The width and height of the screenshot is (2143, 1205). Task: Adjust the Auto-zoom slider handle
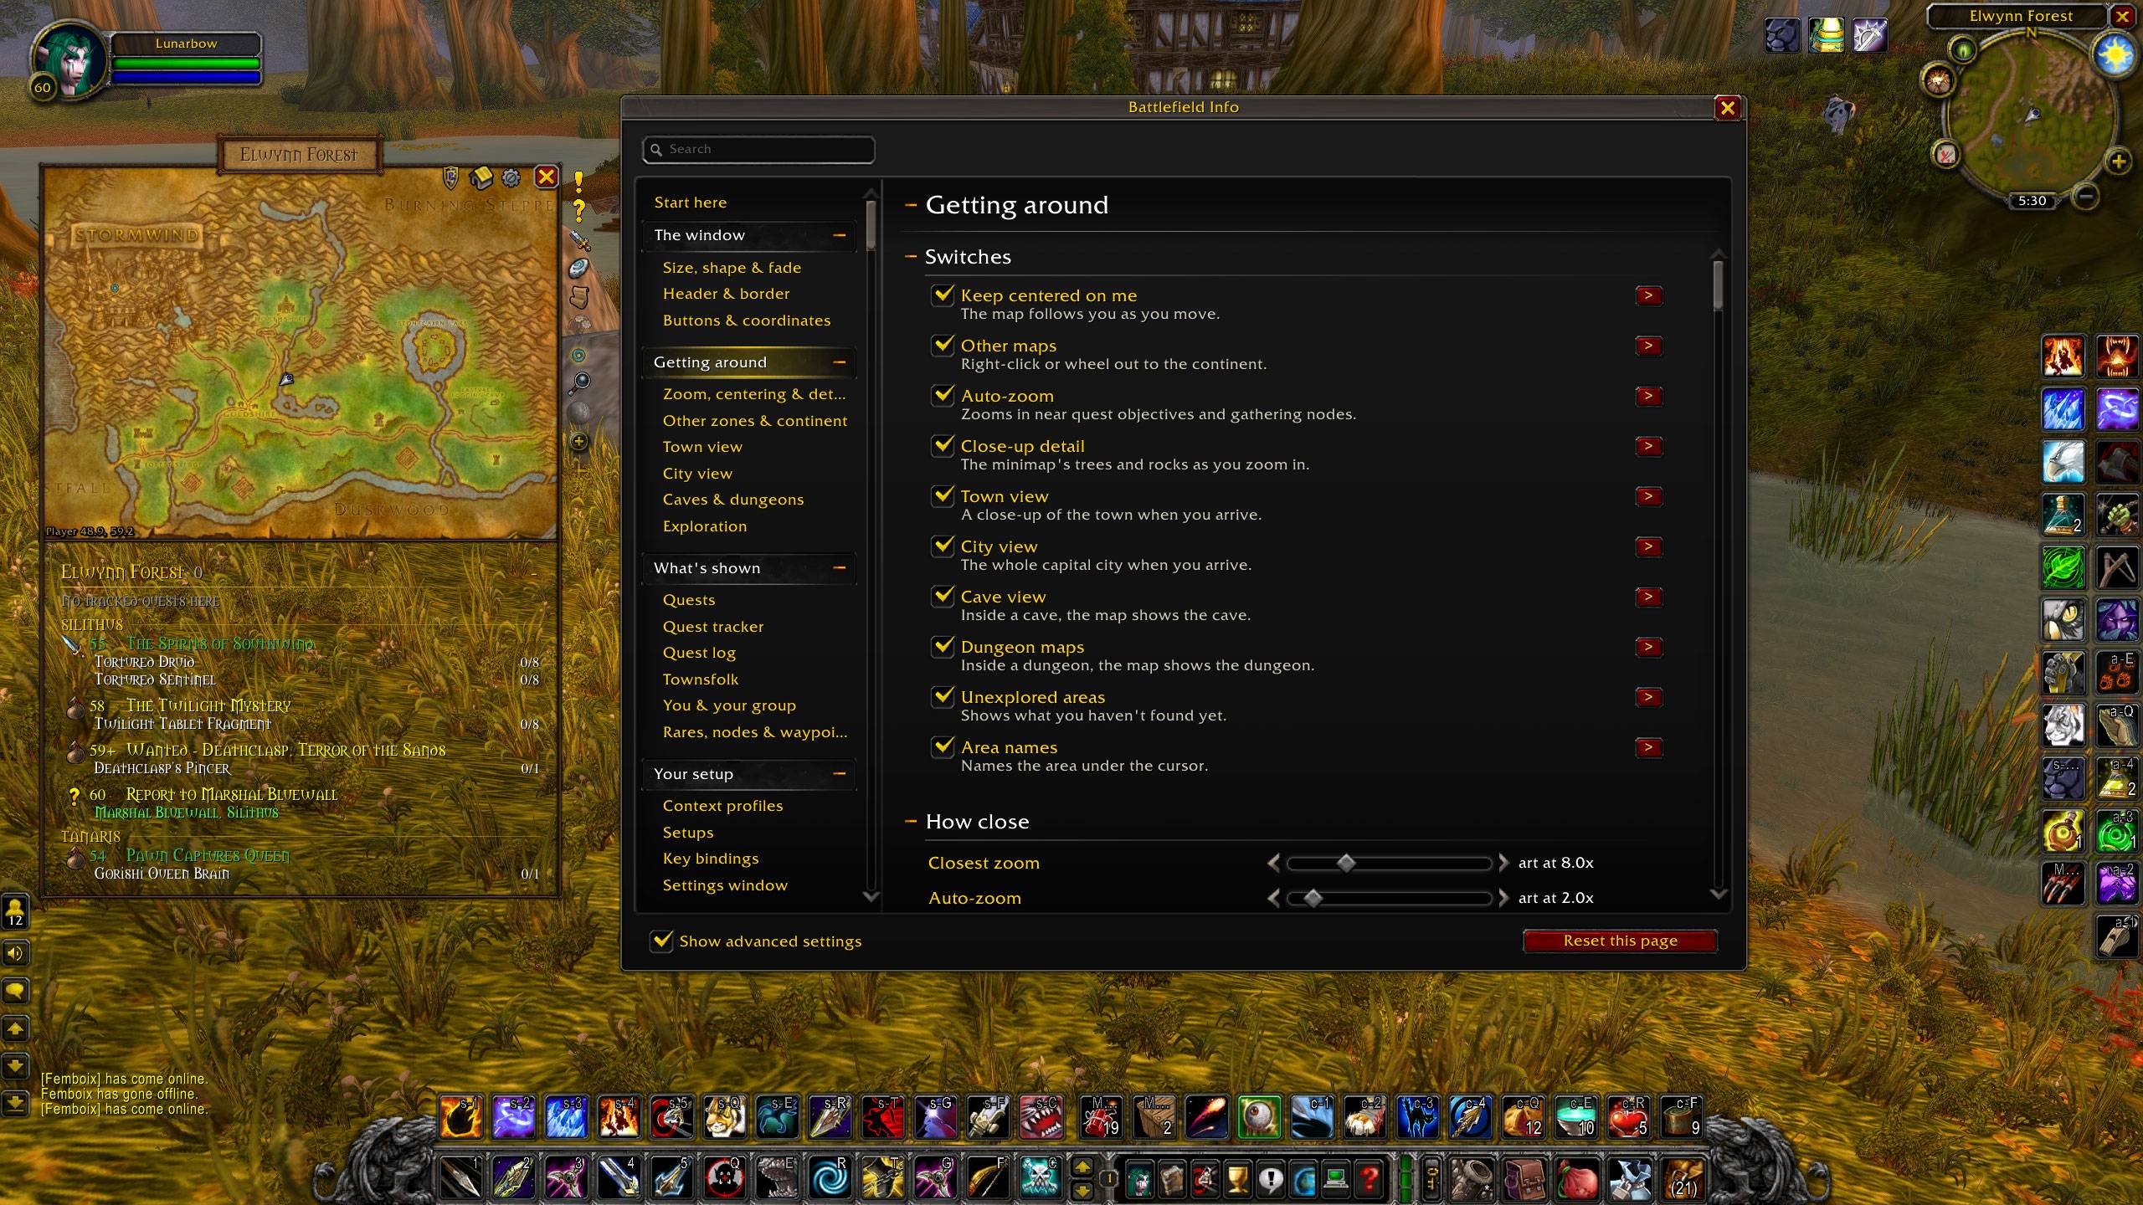(1313, 898)
